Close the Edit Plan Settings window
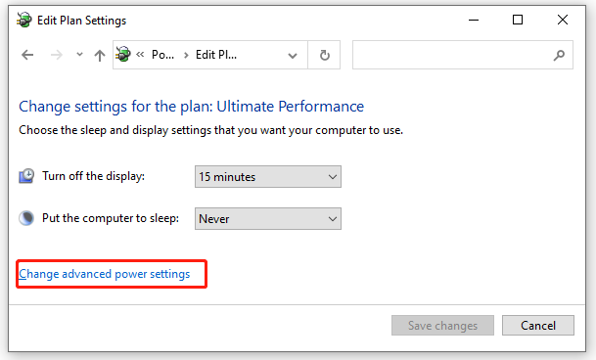Viewport: 596px width, 360px height. coord(563,20)
